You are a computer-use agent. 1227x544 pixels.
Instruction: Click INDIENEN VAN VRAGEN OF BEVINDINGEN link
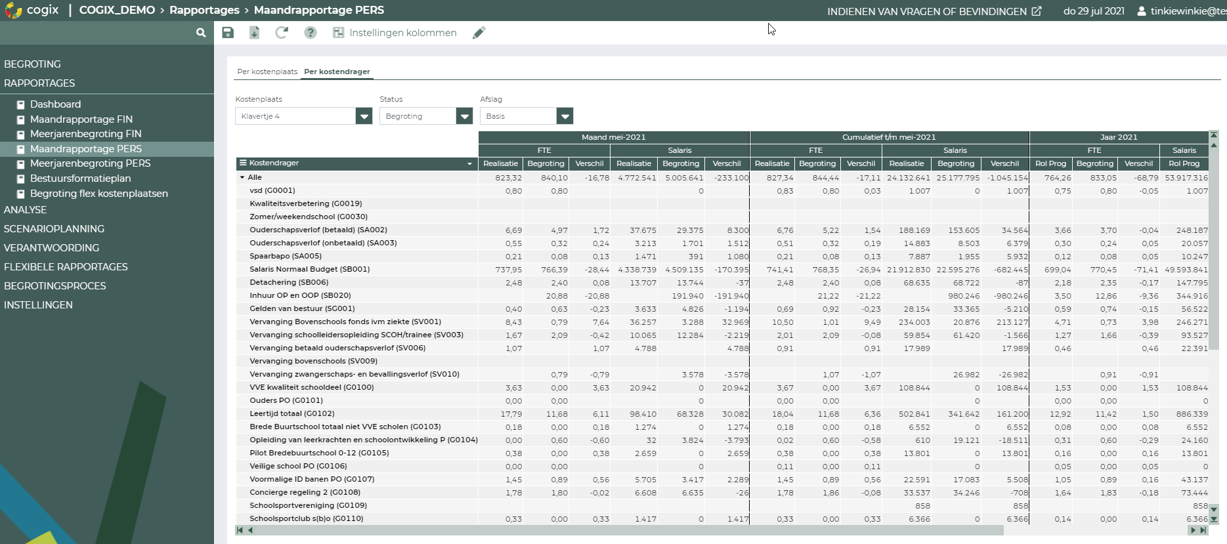(x=927, y=11)
